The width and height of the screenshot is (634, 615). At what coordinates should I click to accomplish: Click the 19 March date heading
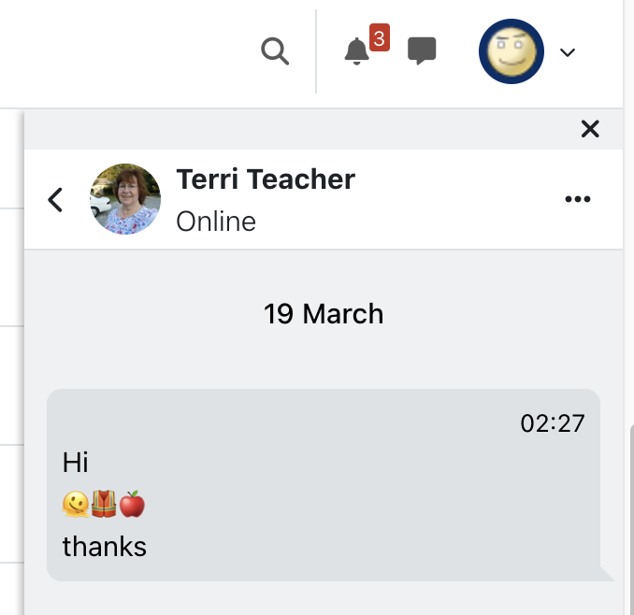[x=324, y=314]
